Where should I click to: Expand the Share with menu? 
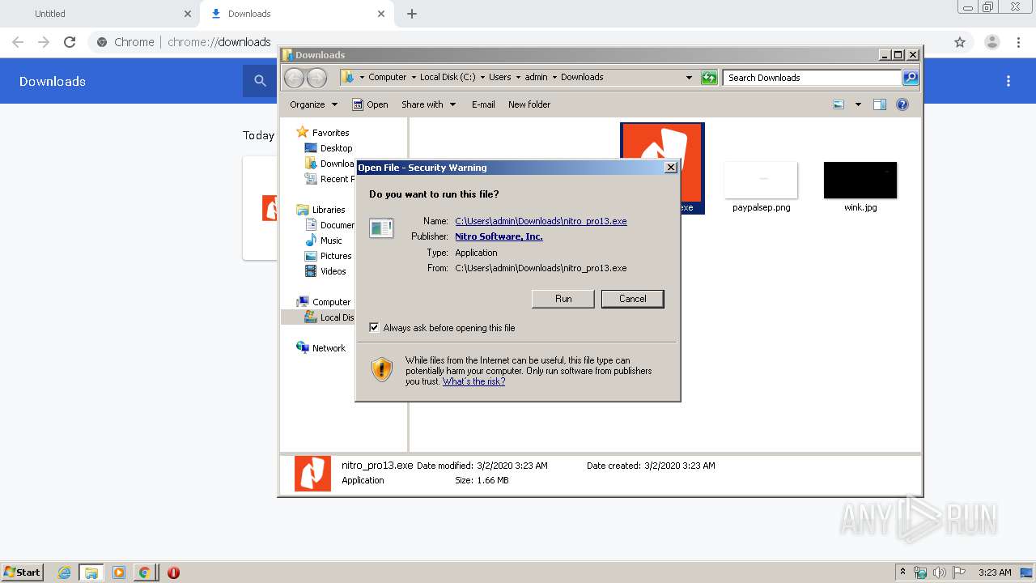click(428, 104)
